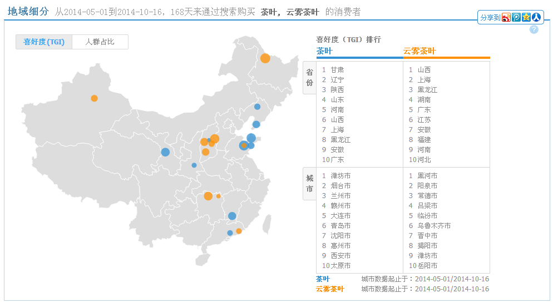This screenshot has height=303, width=553.
Task: Click 河南 ranked fifth under 茶叶
Action: click(x=337, y=110)
